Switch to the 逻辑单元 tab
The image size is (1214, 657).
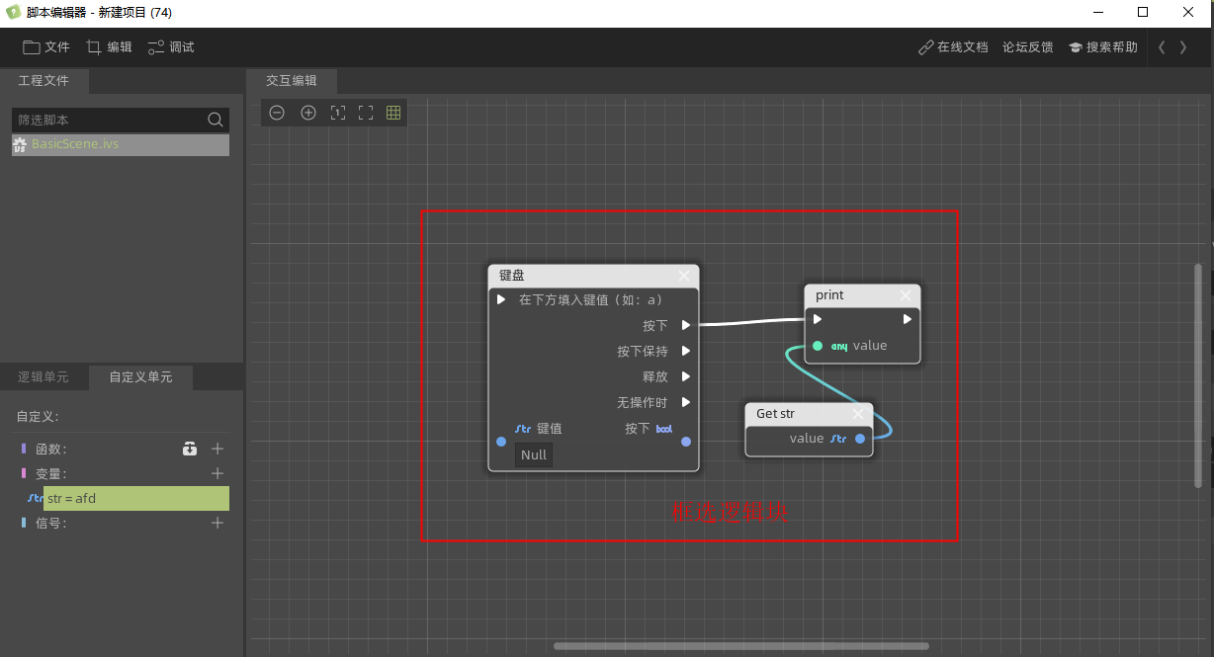click(x=43, y=377)
